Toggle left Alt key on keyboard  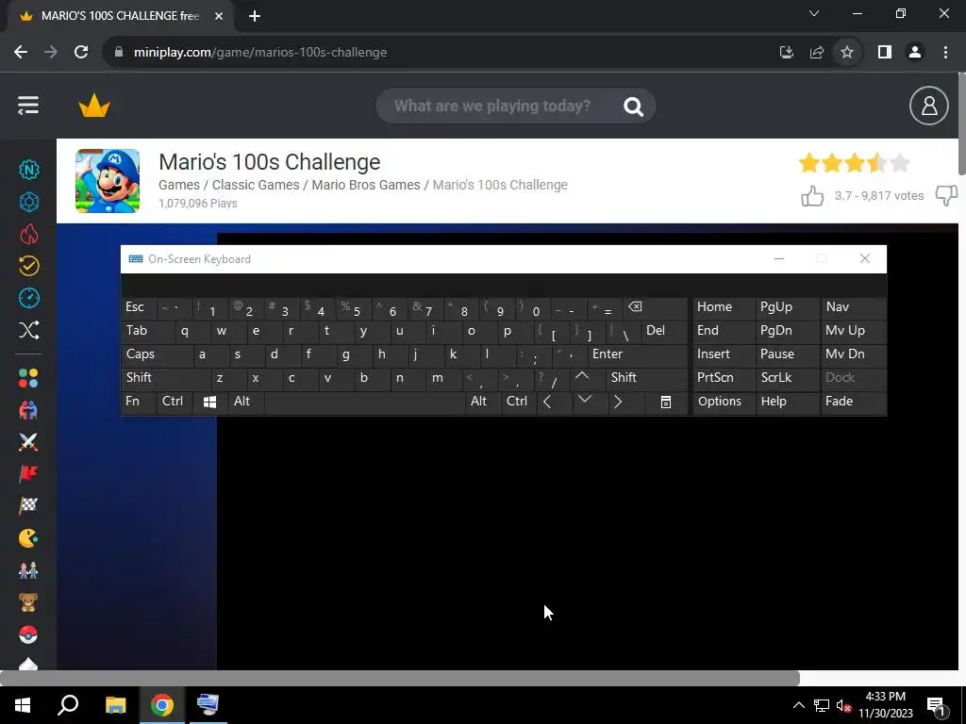pyautogui.click(x=245, y=402)
